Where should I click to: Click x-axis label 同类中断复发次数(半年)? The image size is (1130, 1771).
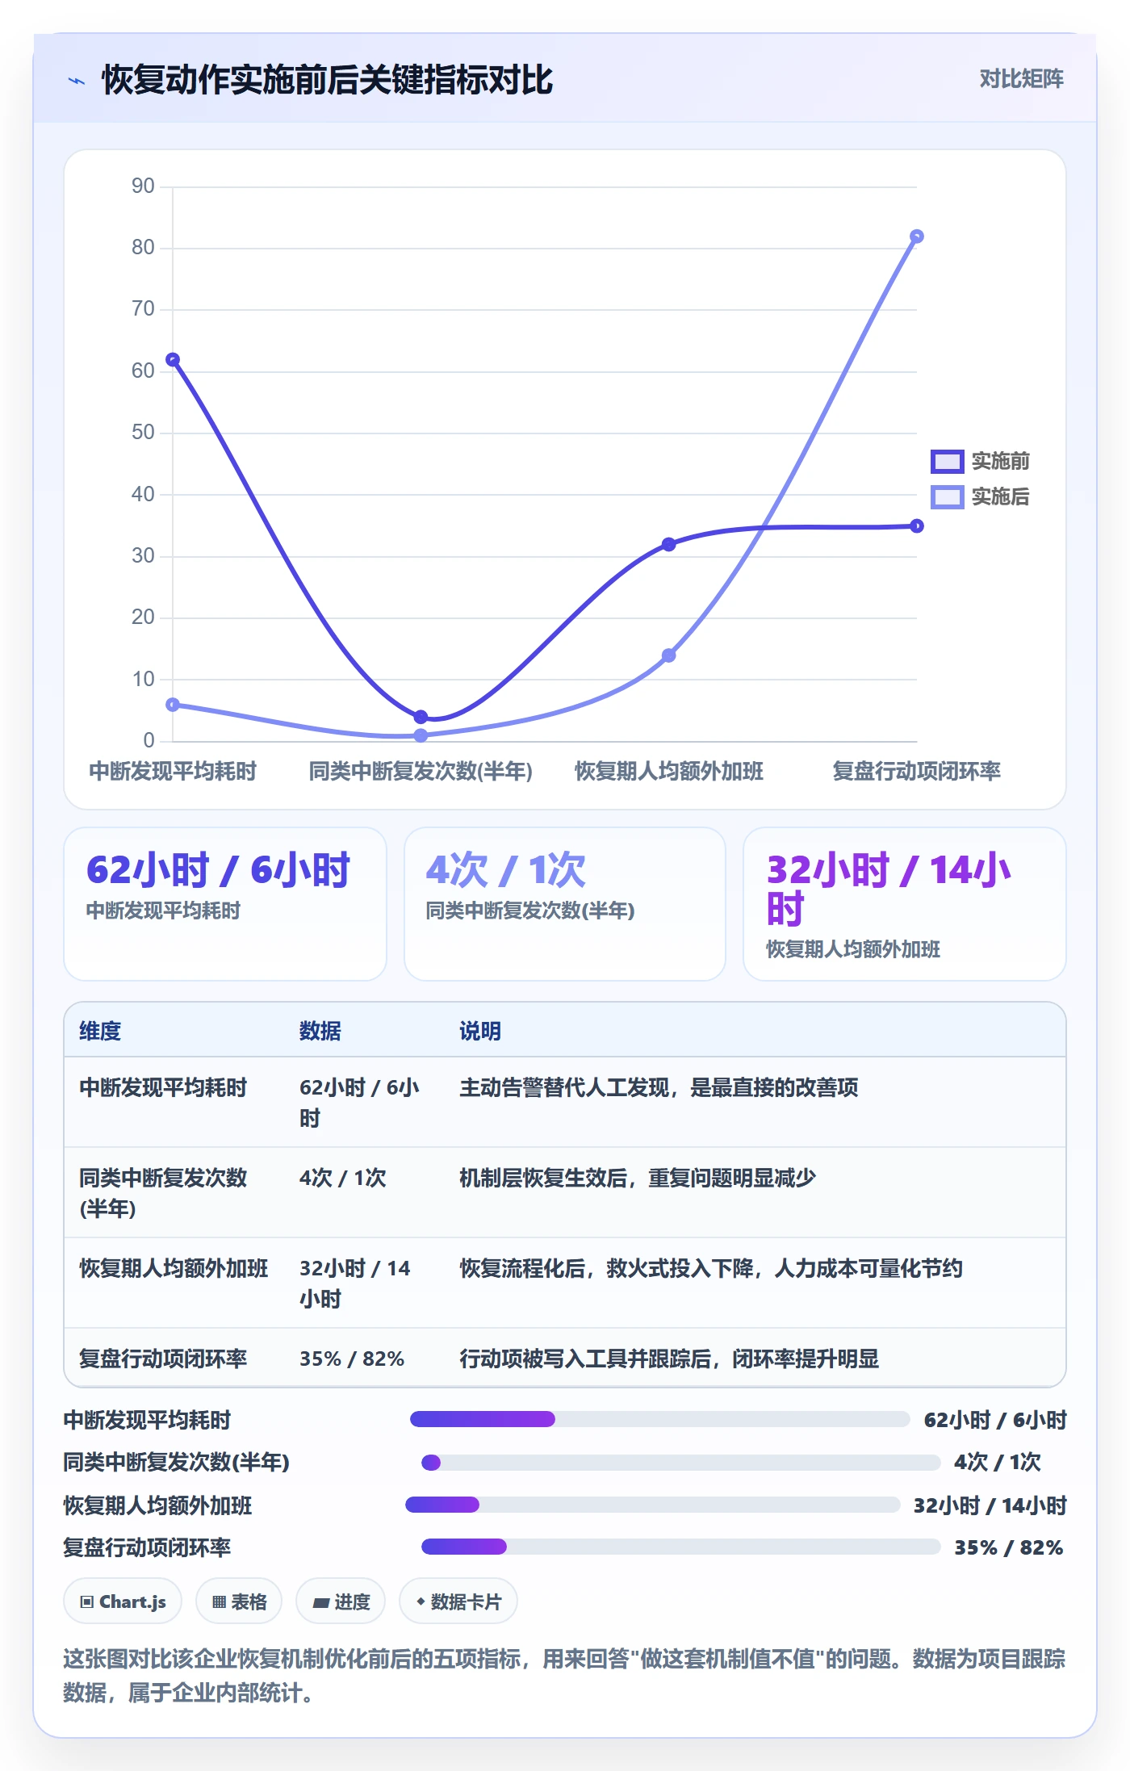coord(421,771)
